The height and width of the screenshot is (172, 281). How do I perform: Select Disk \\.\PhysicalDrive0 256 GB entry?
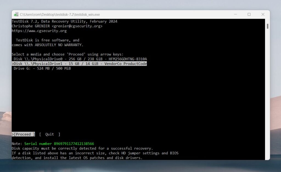click(79, 59)
